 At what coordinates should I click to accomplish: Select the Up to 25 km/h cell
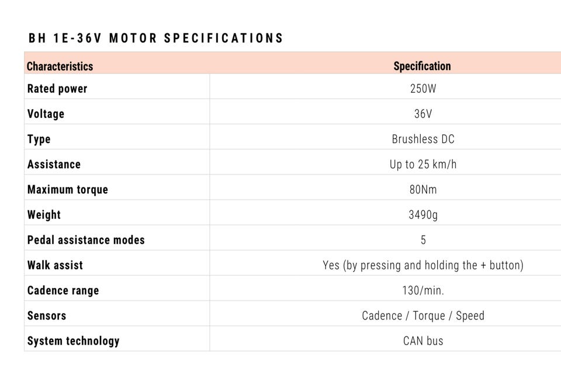[x=423, y=164]
